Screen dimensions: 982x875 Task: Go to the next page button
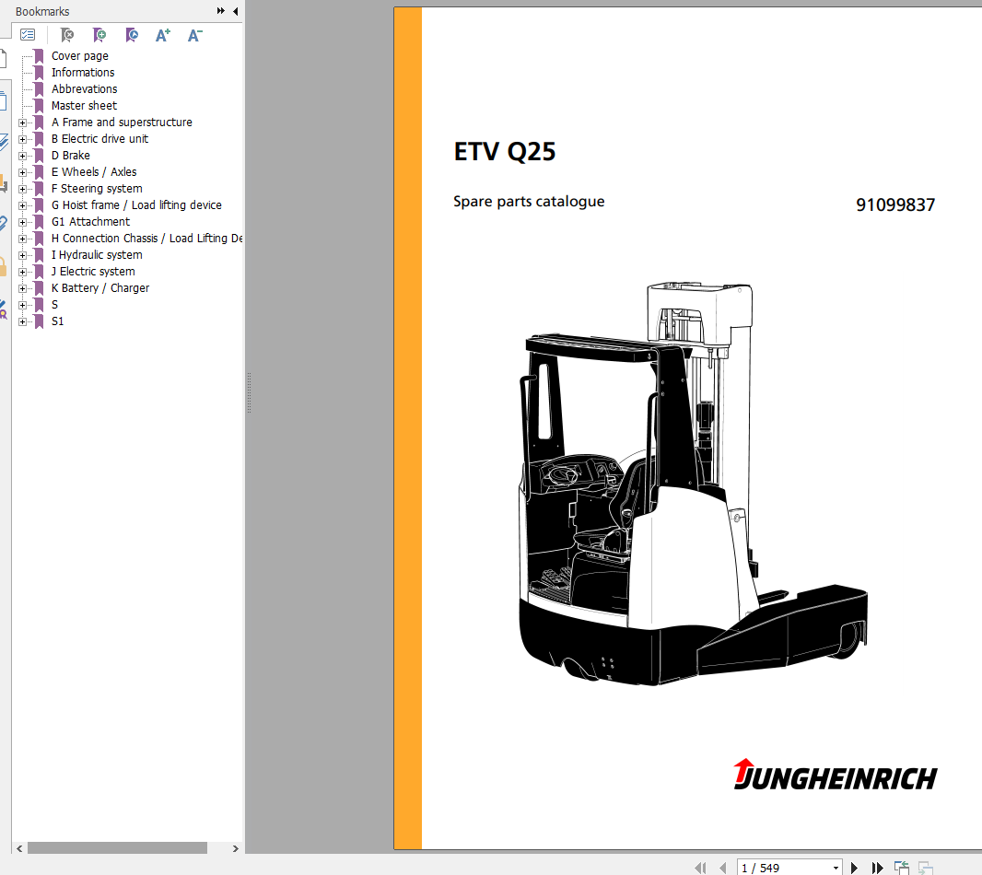click(x=854, y=868)
